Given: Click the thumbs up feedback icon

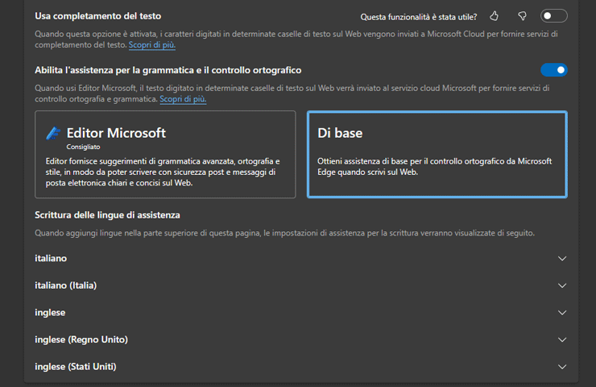Looking at the screenshot, I should pos(495,16).
